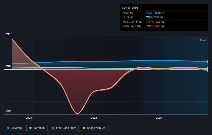Select the Earnings endpoint marker on the chart

[x=208, y=69]
